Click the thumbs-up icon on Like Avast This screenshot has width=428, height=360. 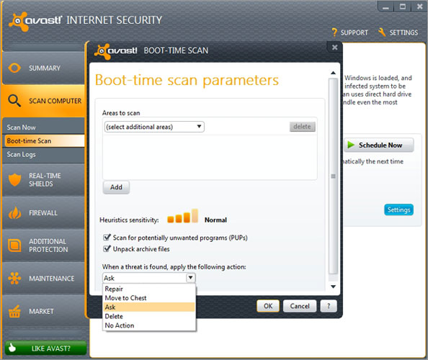tap(12, 348)
